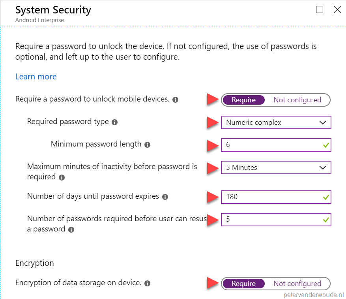Select "Require" for password to unlock devices
The image size is (346, 299).
(243, 100)
